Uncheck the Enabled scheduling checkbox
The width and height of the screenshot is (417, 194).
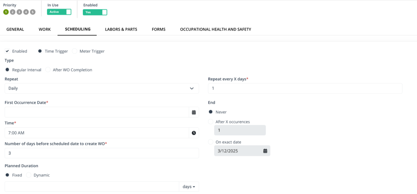tap(7, 51)
